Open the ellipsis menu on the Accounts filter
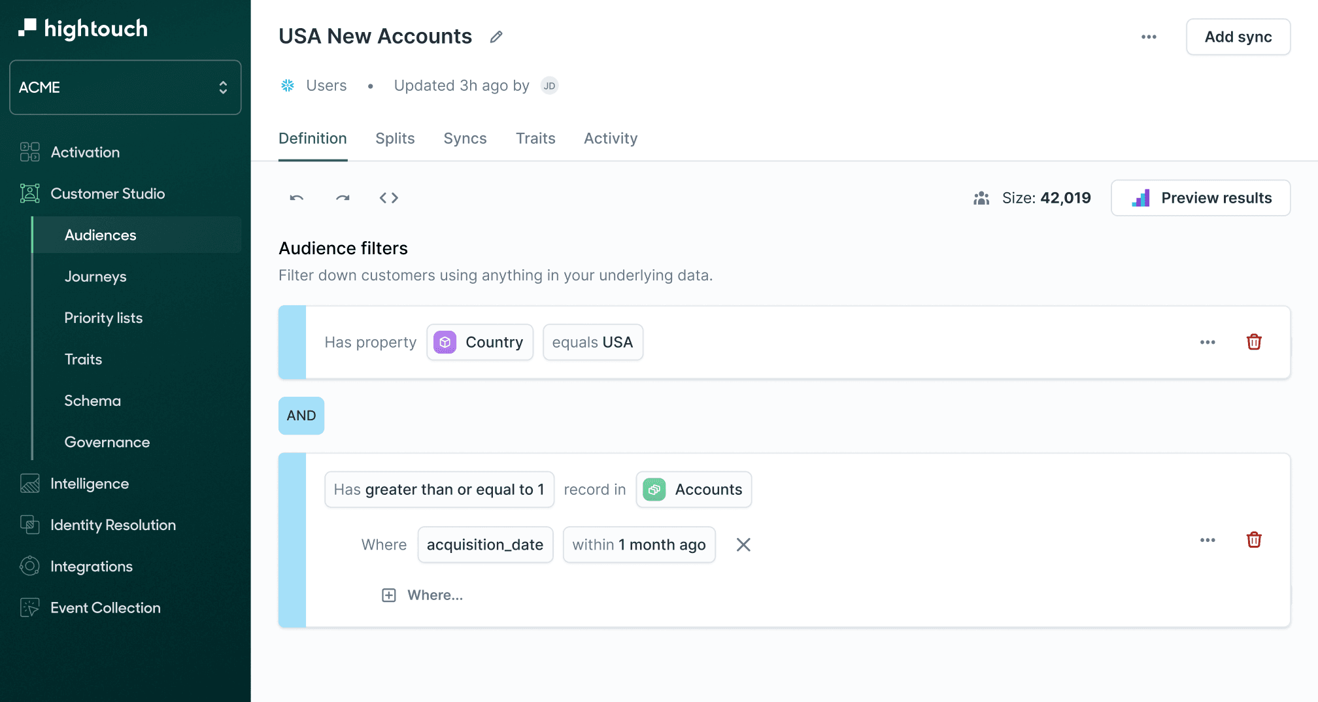This screenshot has height=702, width=1318. click(x=1208, y=539)
